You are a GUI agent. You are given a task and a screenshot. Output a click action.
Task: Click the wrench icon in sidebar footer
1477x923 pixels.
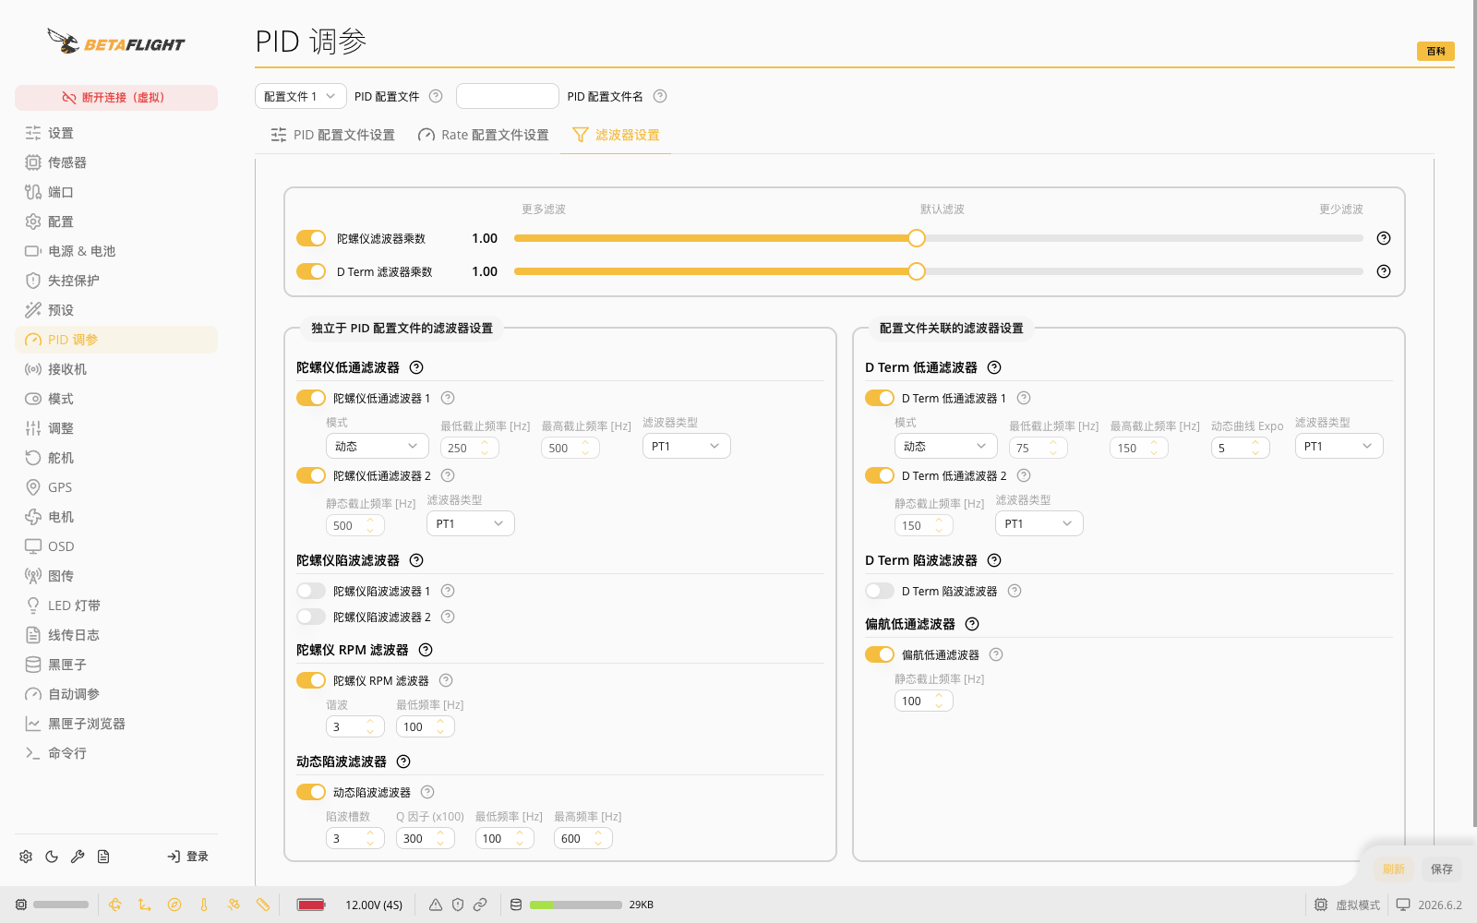point(78,857)
